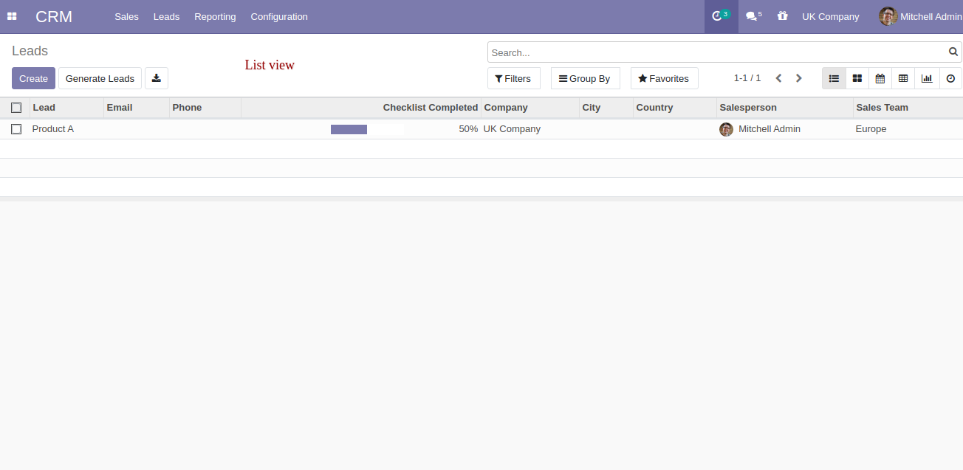Click UK Company cell in Product A row

[x=512, y=129]
